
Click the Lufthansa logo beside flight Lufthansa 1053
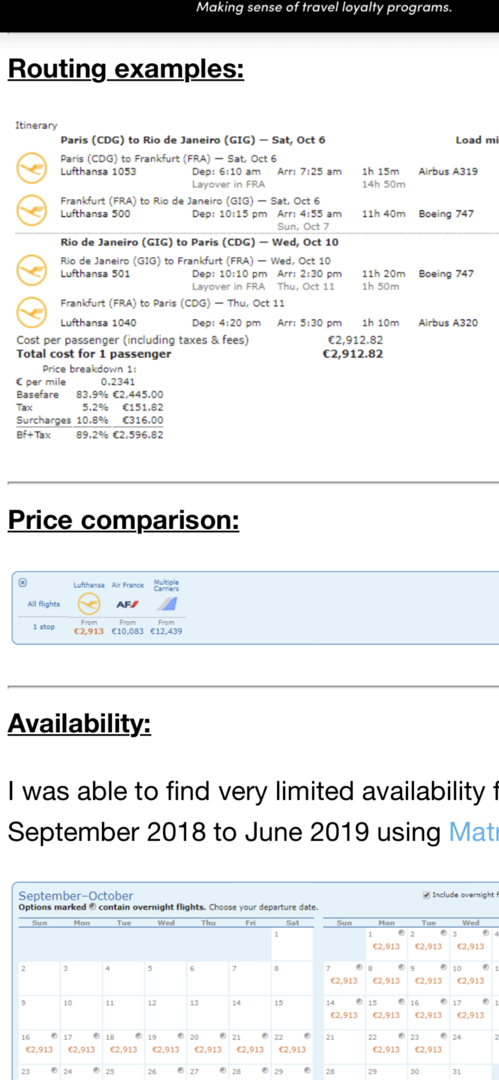31,168
